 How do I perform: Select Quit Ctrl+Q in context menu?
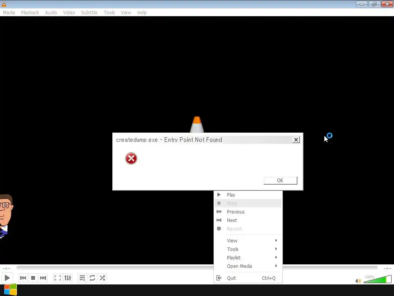point(248,278)
